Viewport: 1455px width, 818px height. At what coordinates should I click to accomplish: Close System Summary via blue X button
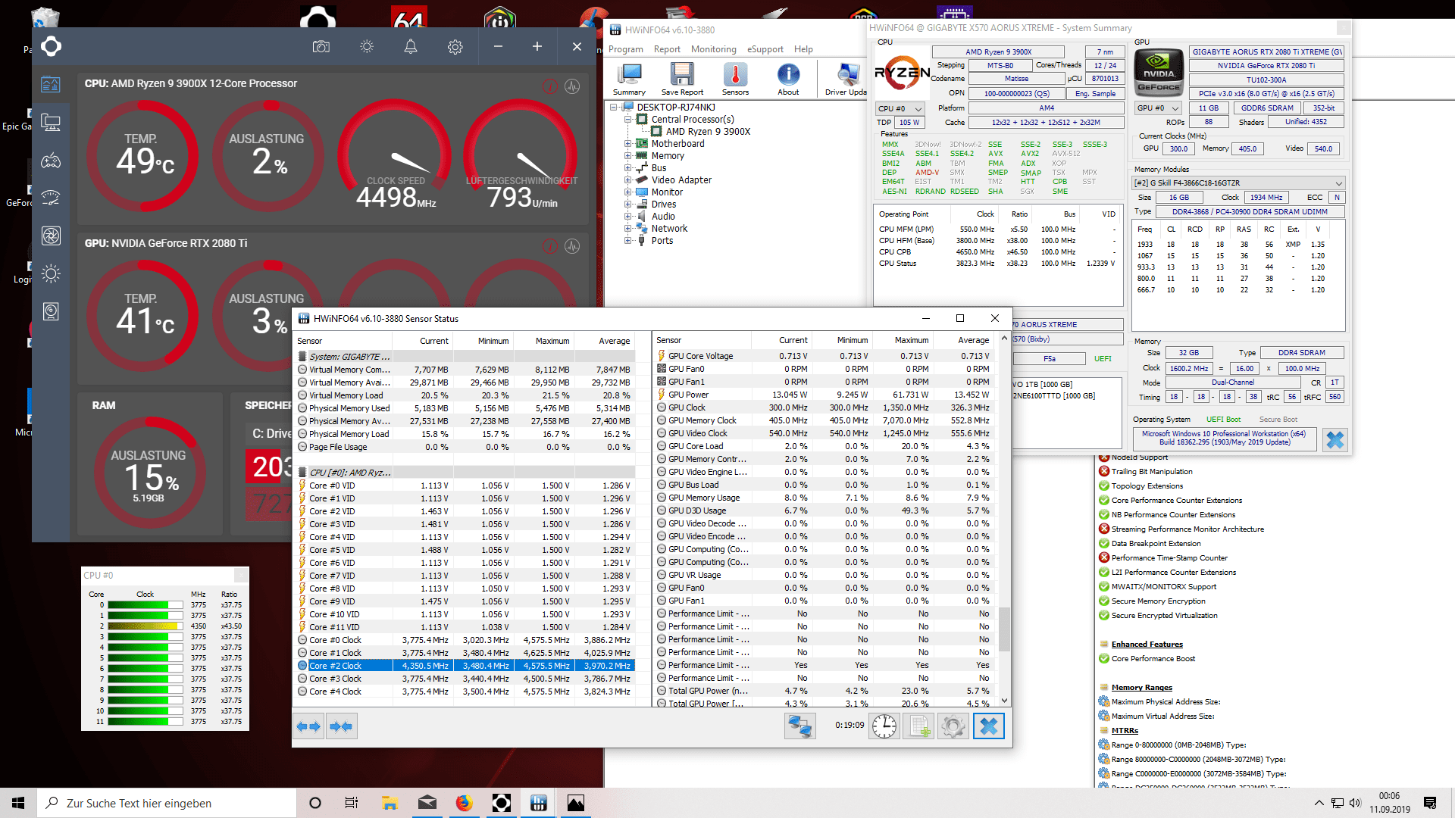[x=1335, y=439]
